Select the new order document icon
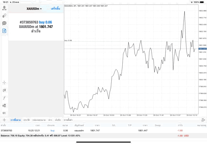Image resolution: width=207 pixels, height=144 pixels. (4, 31)
